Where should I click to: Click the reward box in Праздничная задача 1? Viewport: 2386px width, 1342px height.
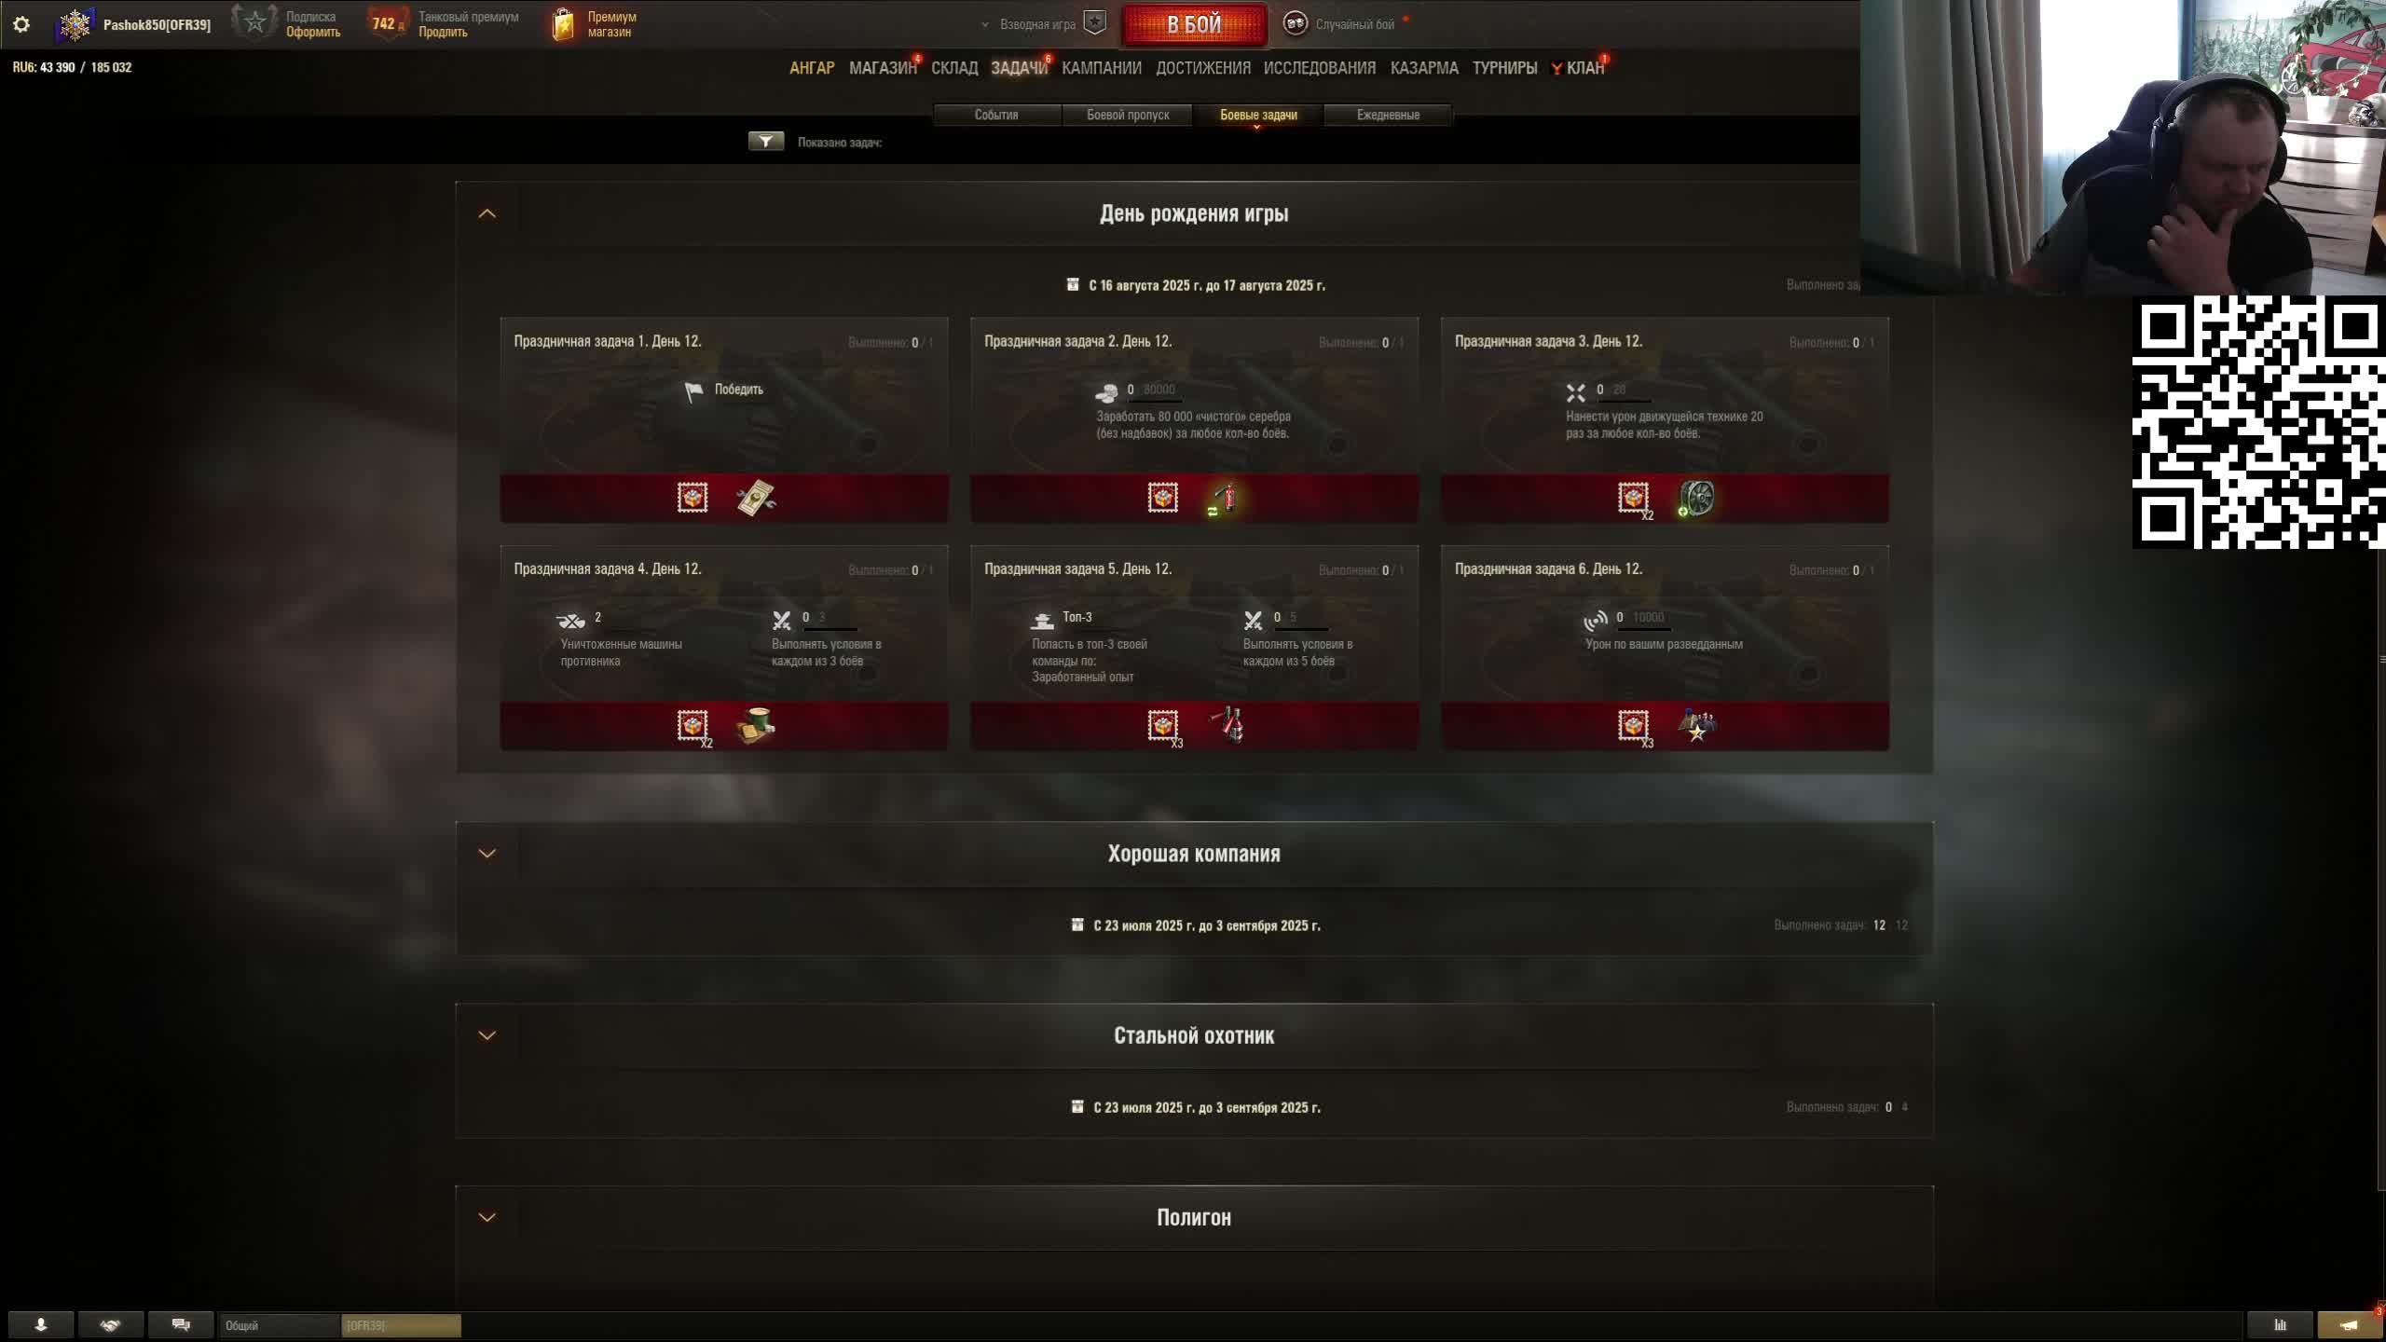click(692, 498)
